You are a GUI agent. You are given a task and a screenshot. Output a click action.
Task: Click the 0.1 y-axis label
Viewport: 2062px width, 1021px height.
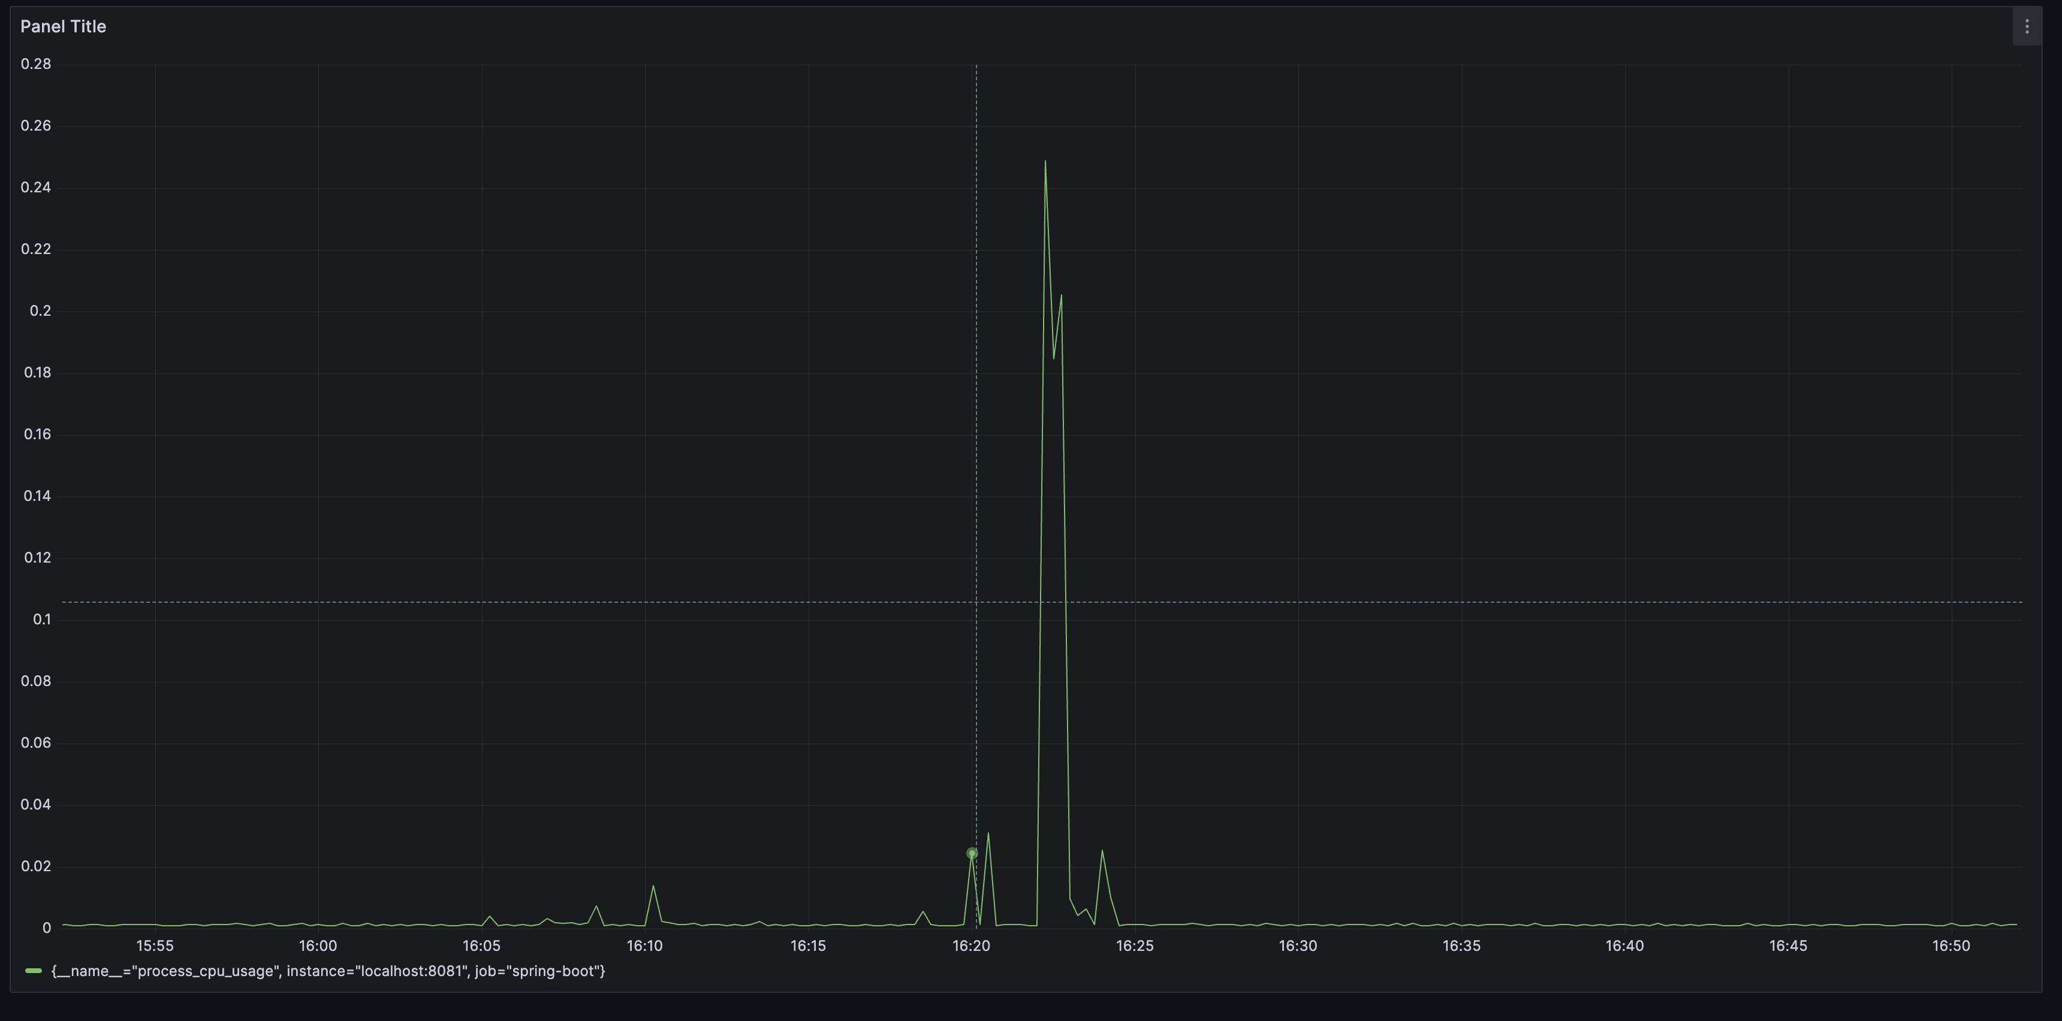(x=41, y=620)
